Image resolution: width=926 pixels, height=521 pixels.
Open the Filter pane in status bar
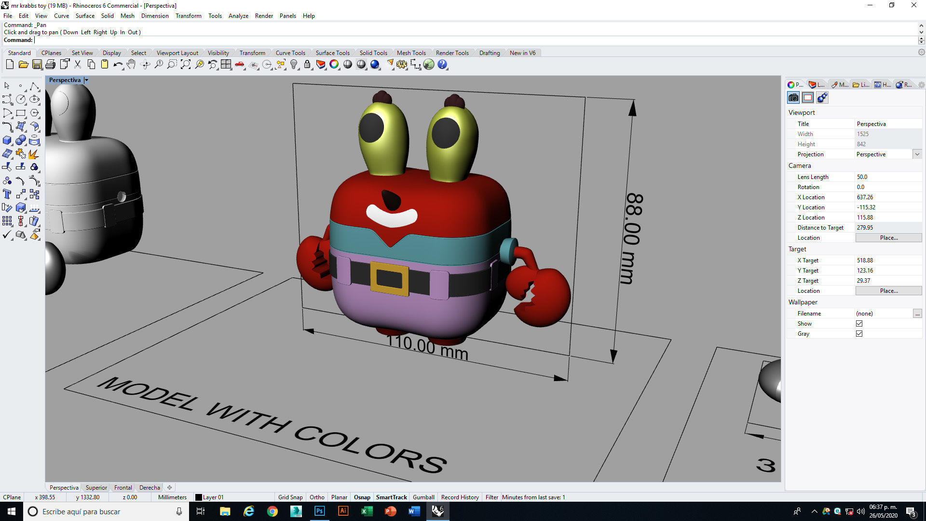tap(491, 497)
